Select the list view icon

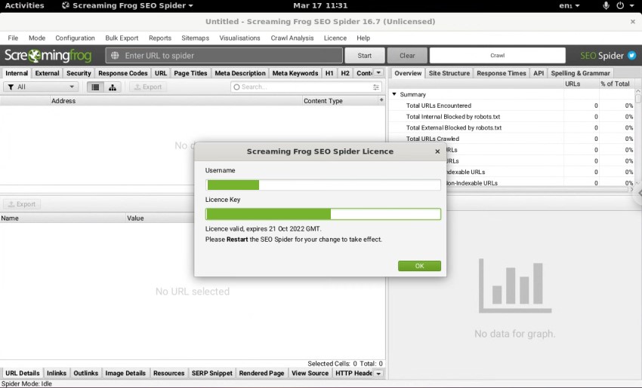[x=95, y=87]
